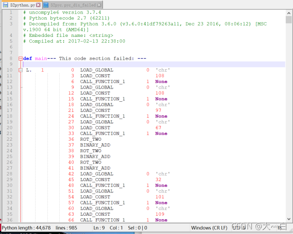Image resolution: width=293 pixels, height=234 pixels.
Task: Close the 52pyc.pyc_dis_failed tab
Action: pyautogui.click(x=100, y=5)
